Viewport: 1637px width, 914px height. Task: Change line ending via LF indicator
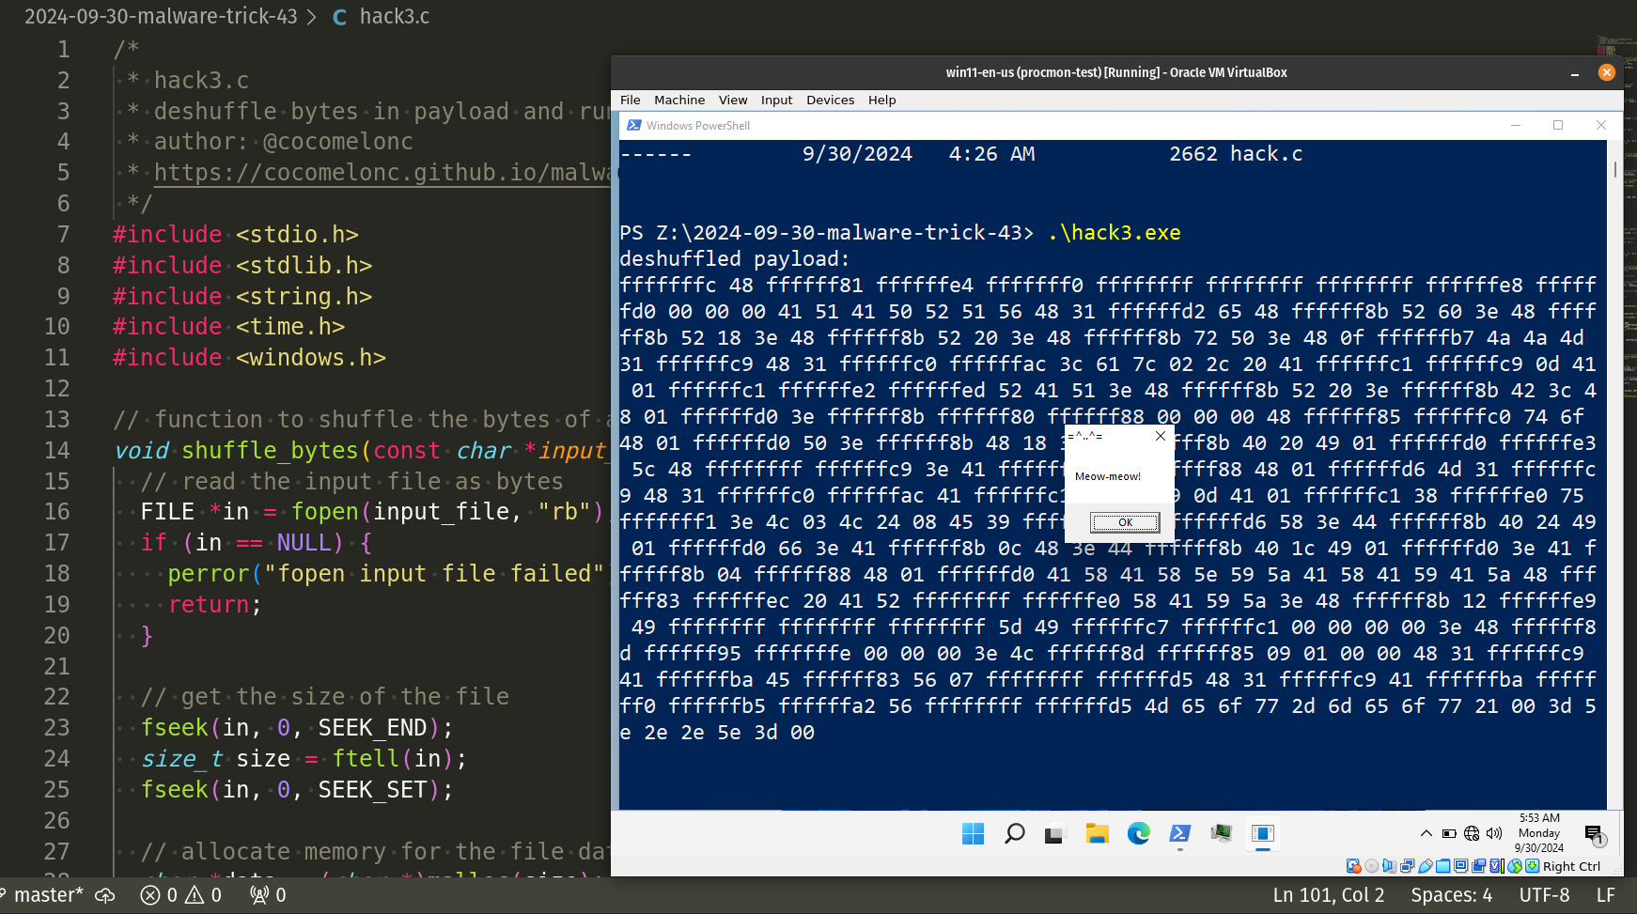(x=1605, y=895)
